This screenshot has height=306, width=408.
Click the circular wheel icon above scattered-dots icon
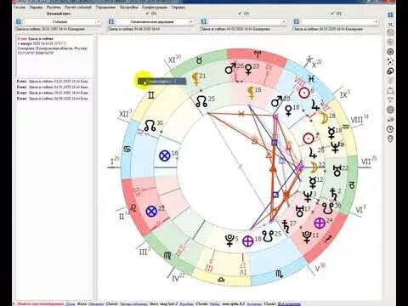tap(390, 52)
